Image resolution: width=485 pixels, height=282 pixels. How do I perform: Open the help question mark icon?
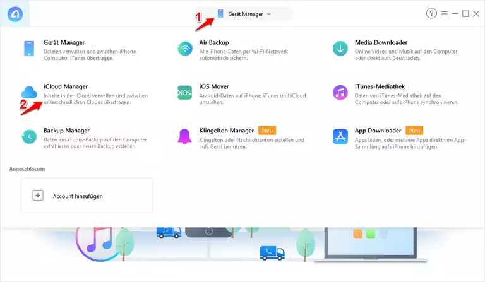click(432, 13)
